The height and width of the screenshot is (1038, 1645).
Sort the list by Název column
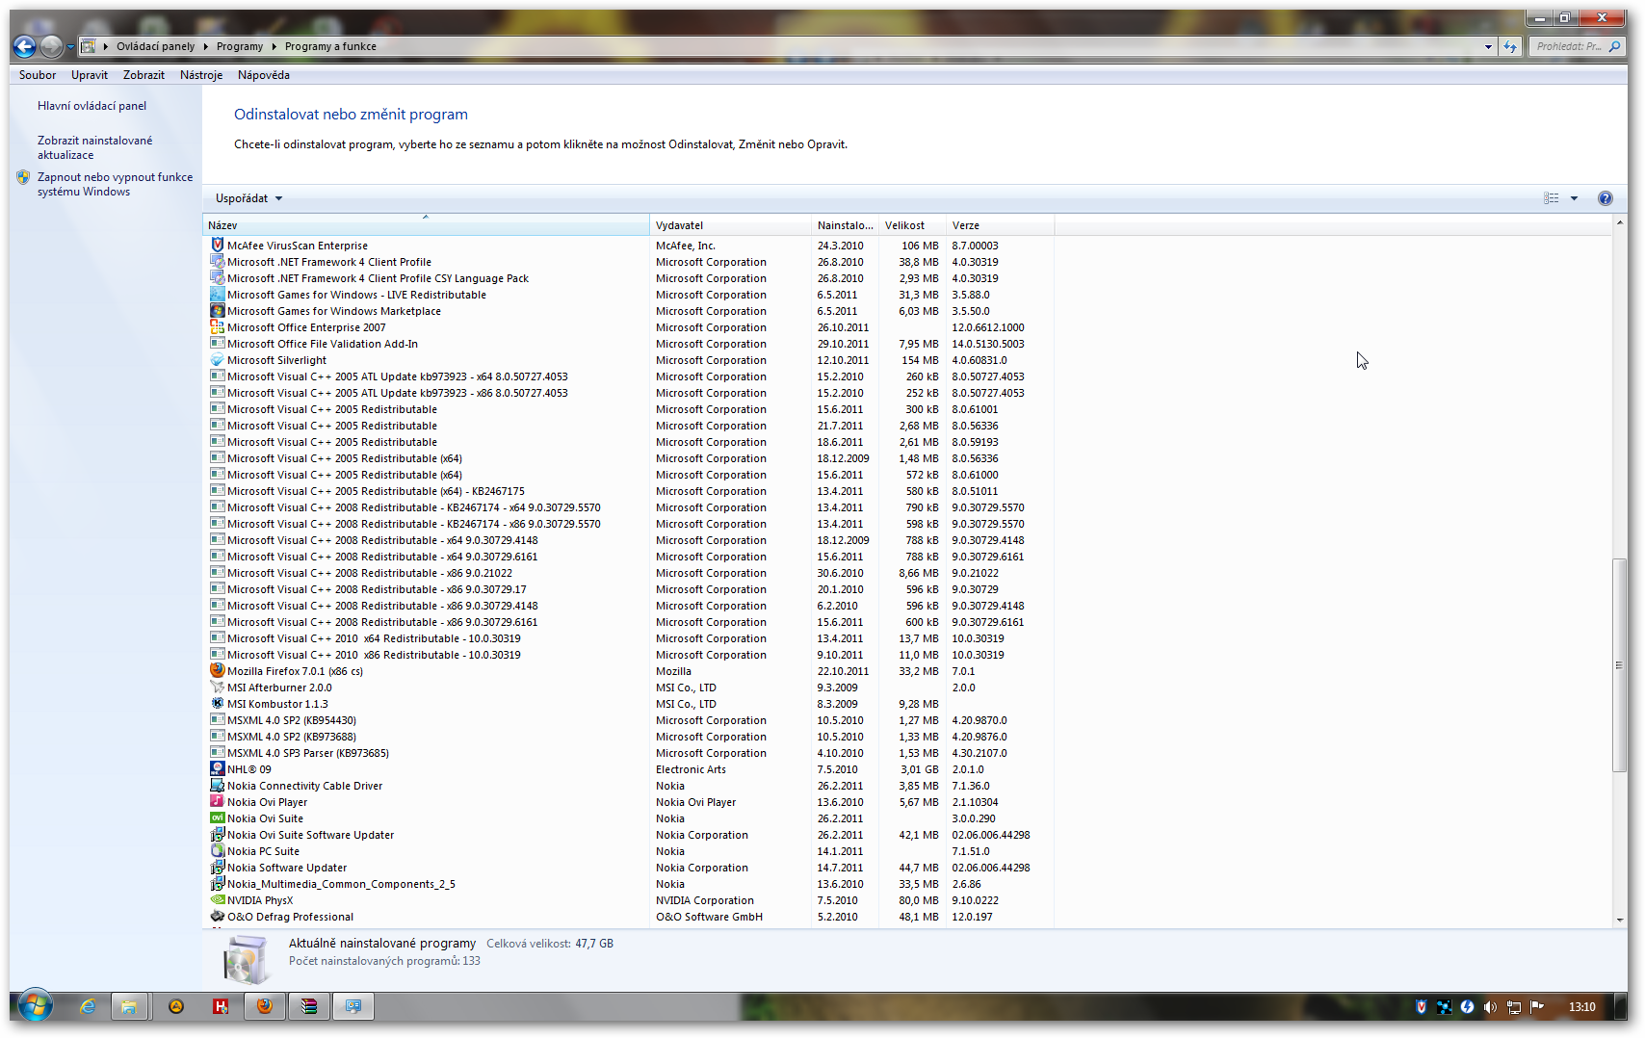(427, 225)
